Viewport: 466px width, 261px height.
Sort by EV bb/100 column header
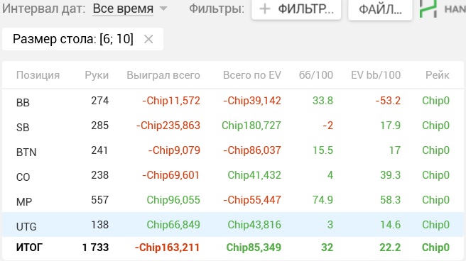pos(376,75)
